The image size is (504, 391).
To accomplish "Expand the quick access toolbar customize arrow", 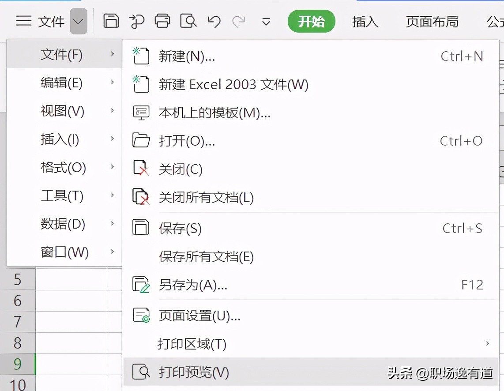I will click(266, 22).
